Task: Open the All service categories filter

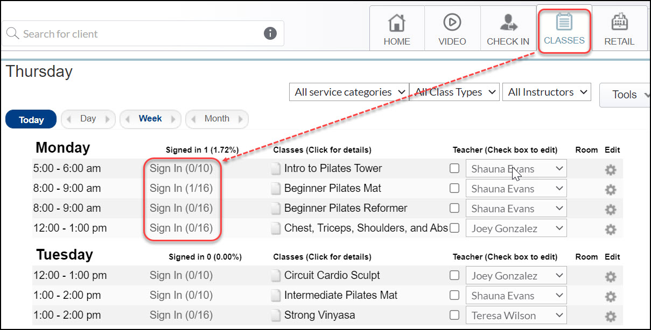Action: [348, 92]
